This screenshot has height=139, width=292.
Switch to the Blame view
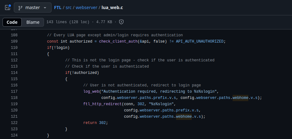pos(33,22)
